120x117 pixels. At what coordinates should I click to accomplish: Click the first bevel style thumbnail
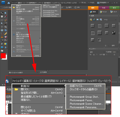coord(92,26)
